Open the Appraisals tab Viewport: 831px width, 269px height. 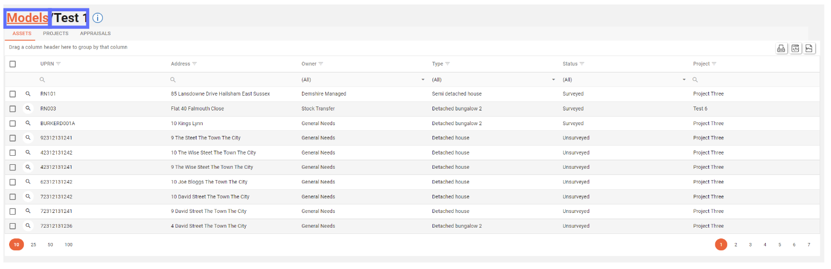pos(95,33)
